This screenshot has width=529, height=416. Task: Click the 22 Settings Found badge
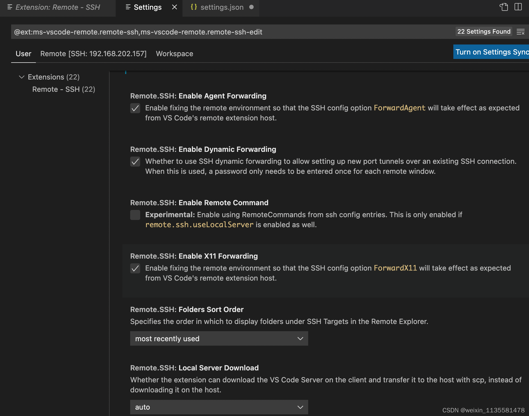point(484,31)
